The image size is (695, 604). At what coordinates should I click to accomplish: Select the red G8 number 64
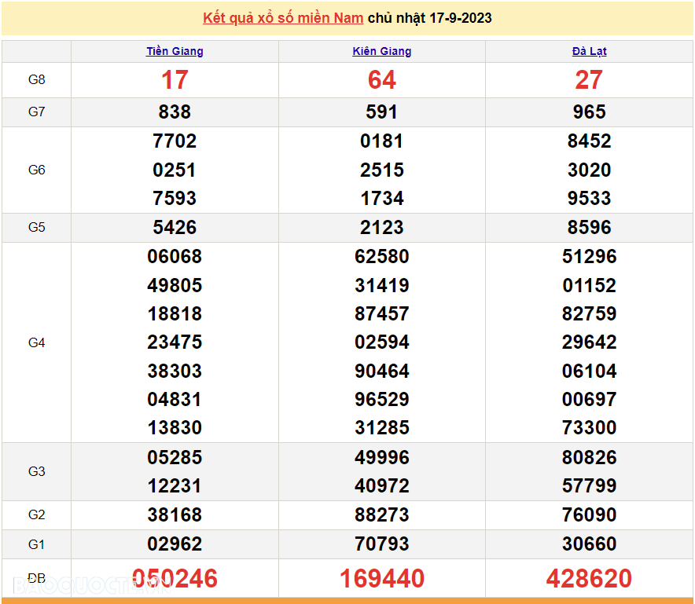coord(381,80)
